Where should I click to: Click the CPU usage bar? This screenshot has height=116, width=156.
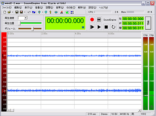103,12
